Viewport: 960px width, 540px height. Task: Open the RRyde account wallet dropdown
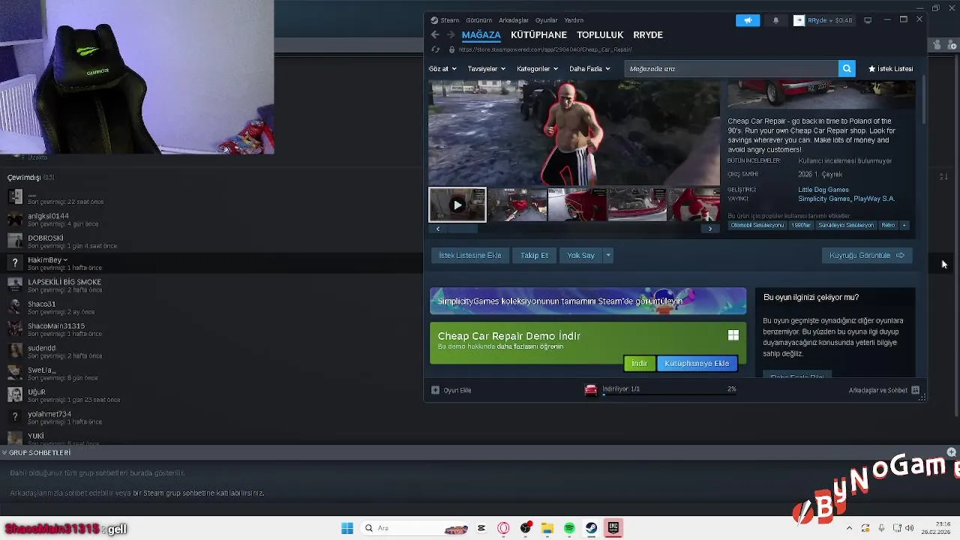coord(824,20)
